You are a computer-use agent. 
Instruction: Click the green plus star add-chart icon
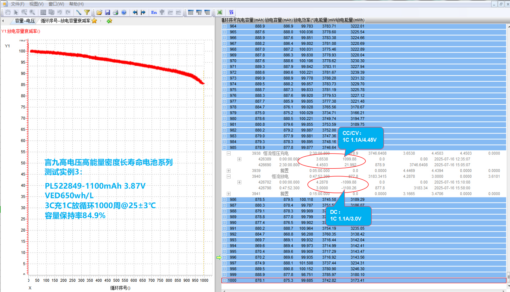pos(109,21)
